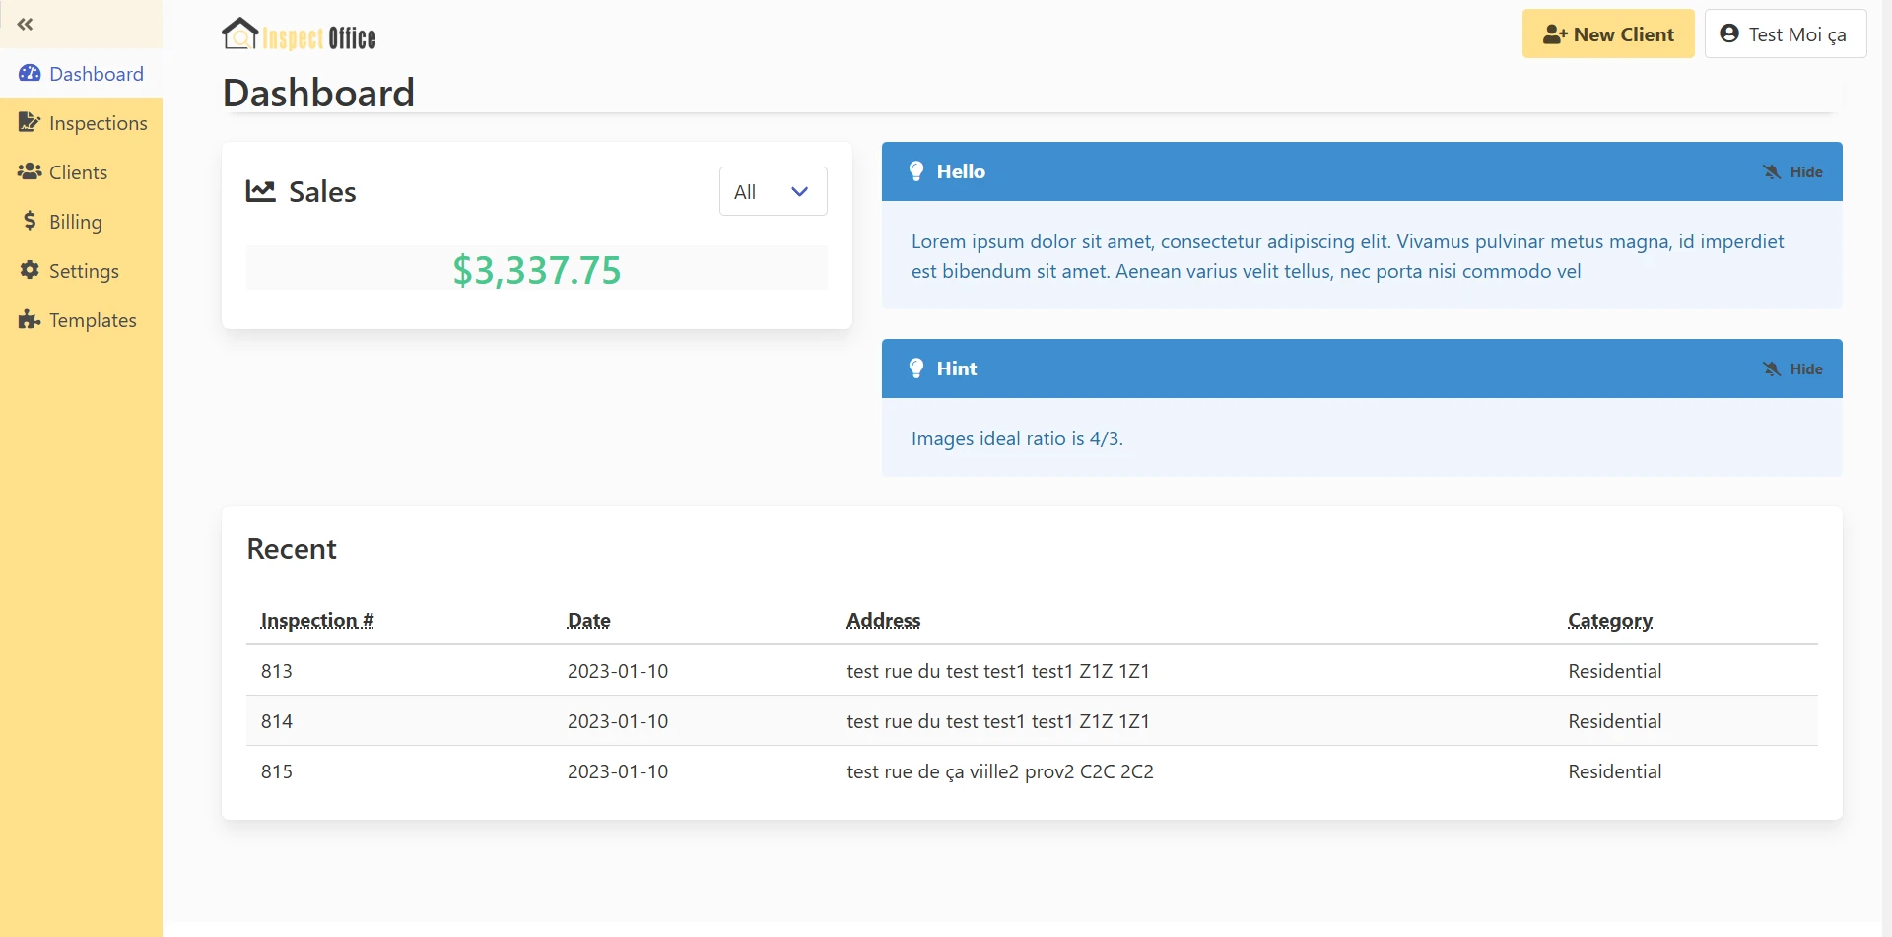This screenshot has height=937, width=1892.
Task: Click the Billing dollar sign icon
Action: (30, 222)
